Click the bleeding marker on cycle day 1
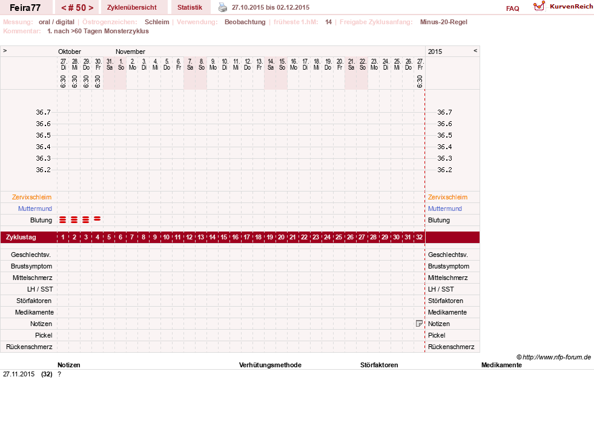The height and width of the screenshot is (437, 594). (x=63, y=219)
